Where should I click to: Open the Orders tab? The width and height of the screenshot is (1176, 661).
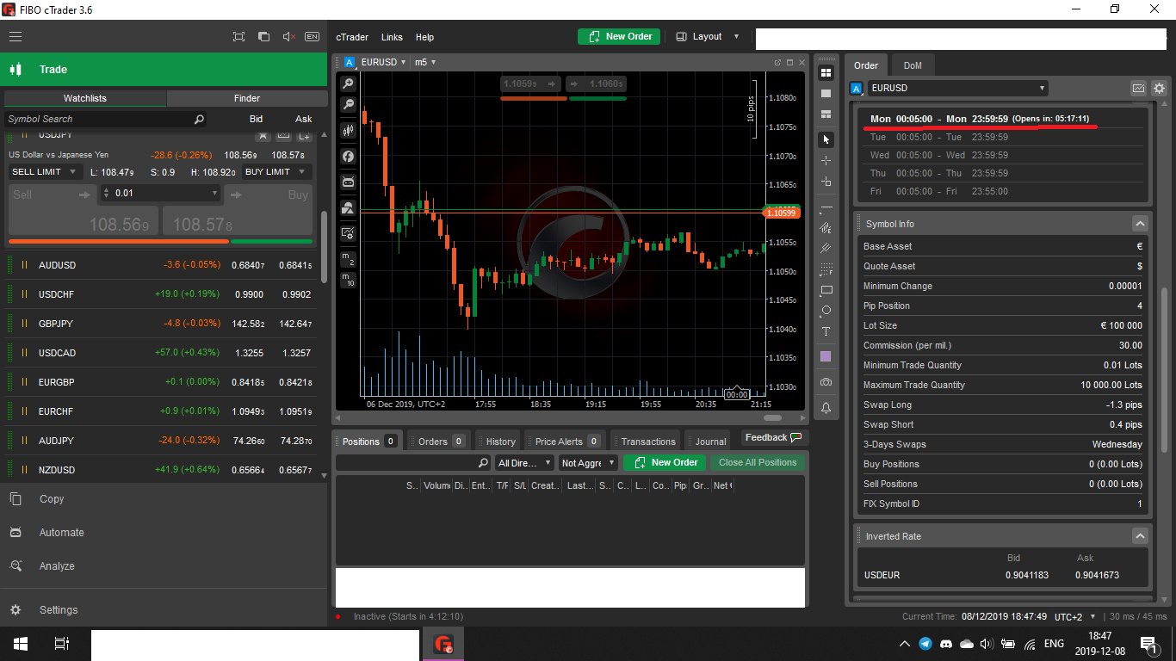click(440, 442)
